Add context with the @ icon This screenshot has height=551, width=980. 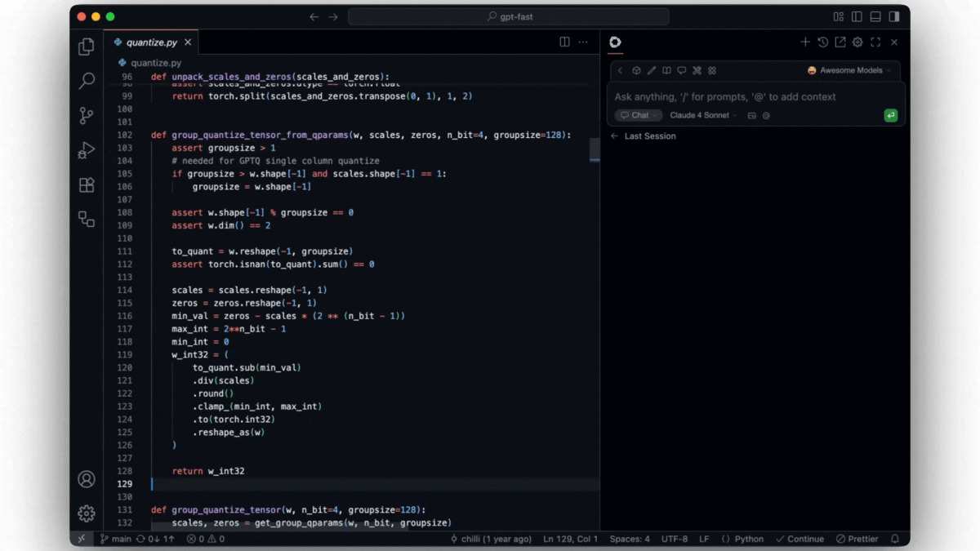coord(766,115)
